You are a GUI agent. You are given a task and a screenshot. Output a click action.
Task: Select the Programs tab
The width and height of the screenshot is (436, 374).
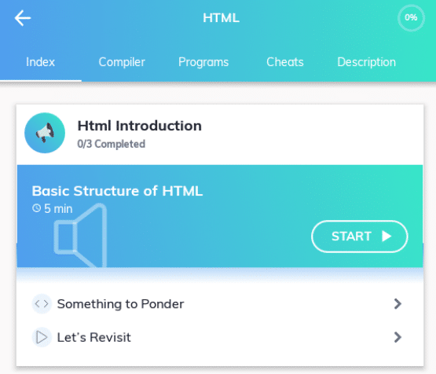[x=203, y=62]
